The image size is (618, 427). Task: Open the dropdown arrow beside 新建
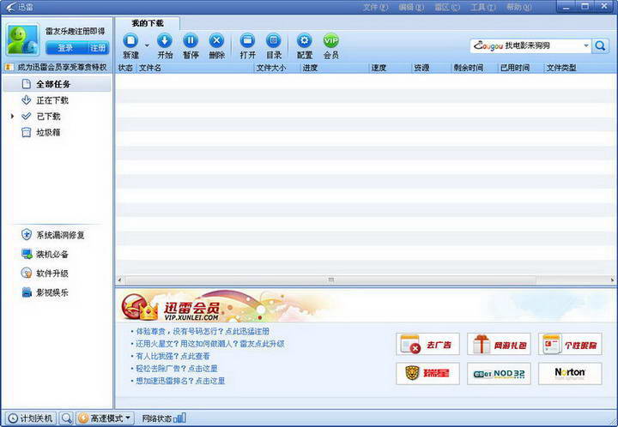pyautogui.click(x=147, y=45)
